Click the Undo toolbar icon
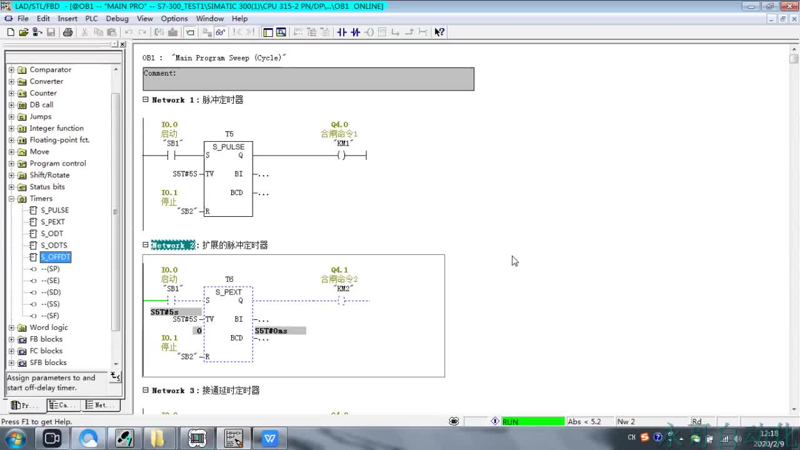The image size is (800, 450). click(x=129, y=32)
